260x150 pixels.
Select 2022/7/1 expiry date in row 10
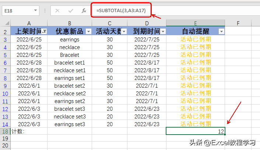click(x=147, y=93)
